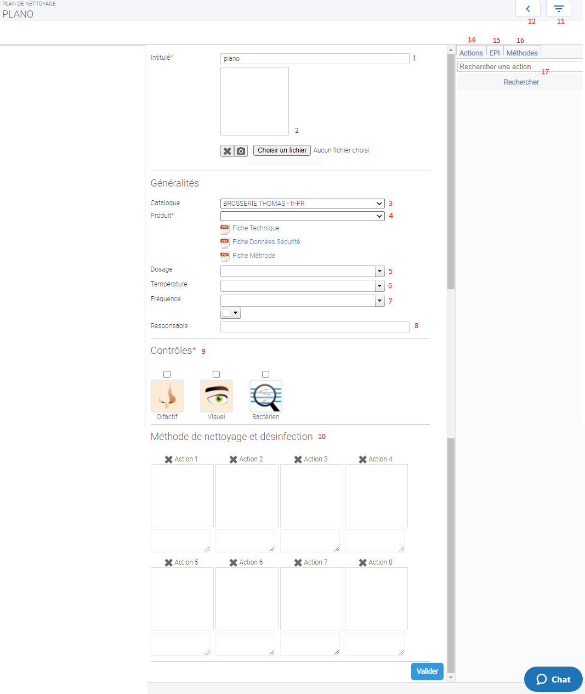Open the filter icon button
This screenshot has width=585, height=694.
(x=558, y=9)
